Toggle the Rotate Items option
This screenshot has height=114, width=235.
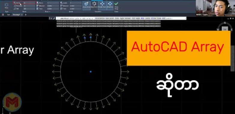click(x=102, y=5)
